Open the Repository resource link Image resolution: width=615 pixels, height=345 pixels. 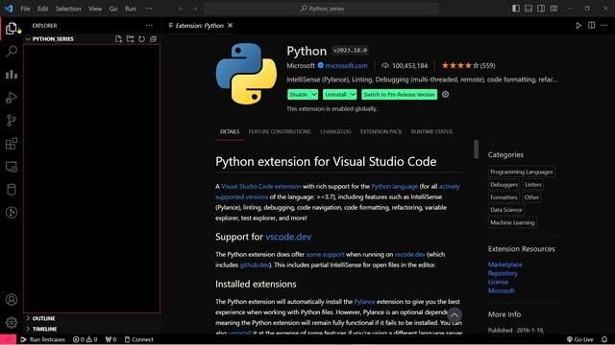tap(503, 273)
